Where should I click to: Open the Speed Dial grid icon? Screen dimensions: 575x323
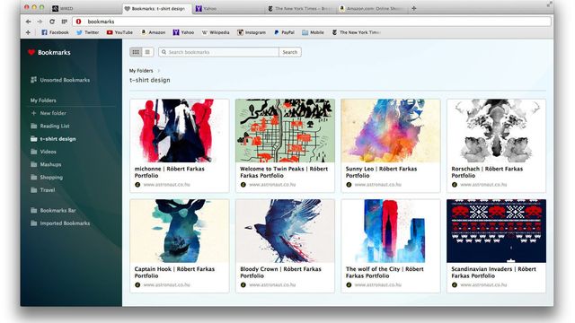point(64,22)
